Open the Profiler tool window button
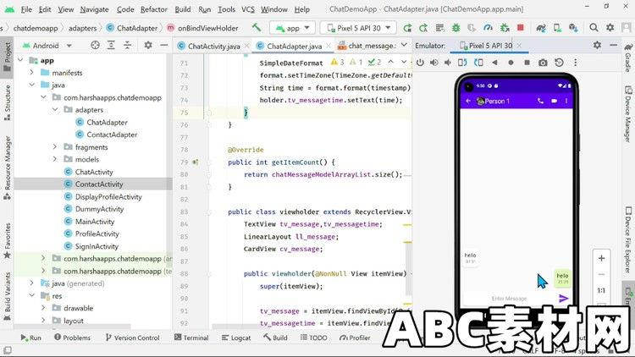 355,338
